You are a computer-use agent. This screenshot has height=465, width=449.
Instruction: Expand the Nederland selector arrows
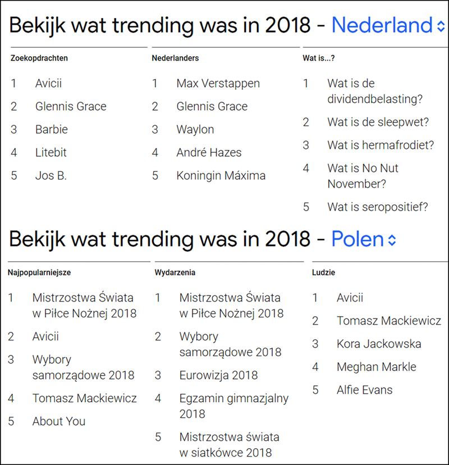tap(439, 25)
